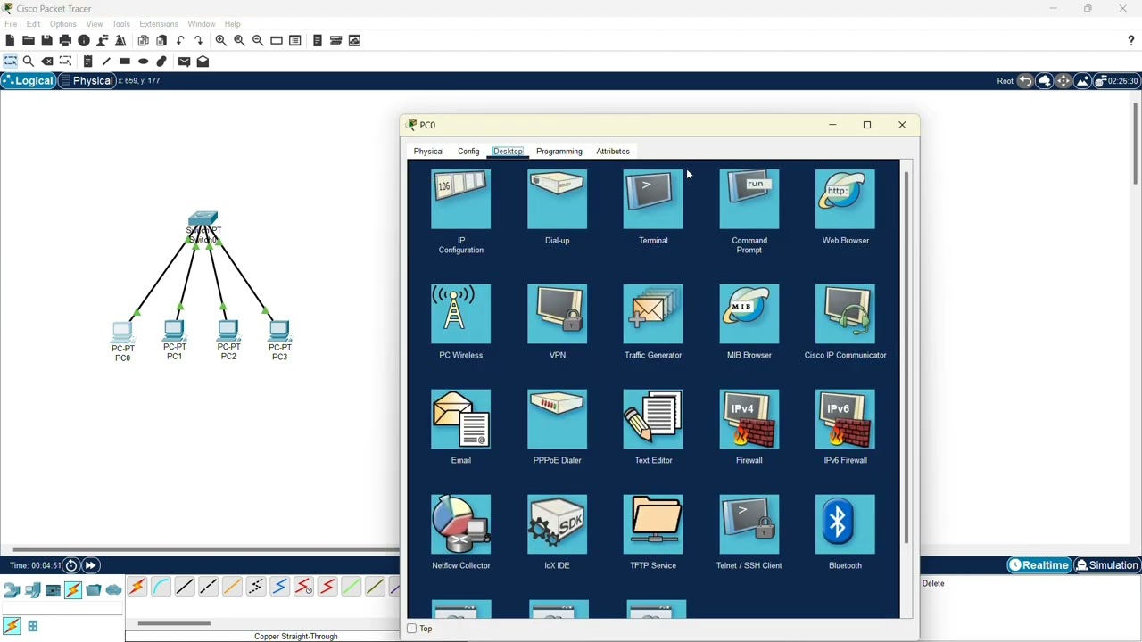Open the Options menu
The width and height of the screenshot is (1142, 642).
tap(62, 24)
